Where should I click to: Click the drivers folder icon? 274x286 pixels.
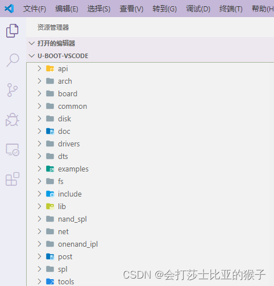click(50, 144)
